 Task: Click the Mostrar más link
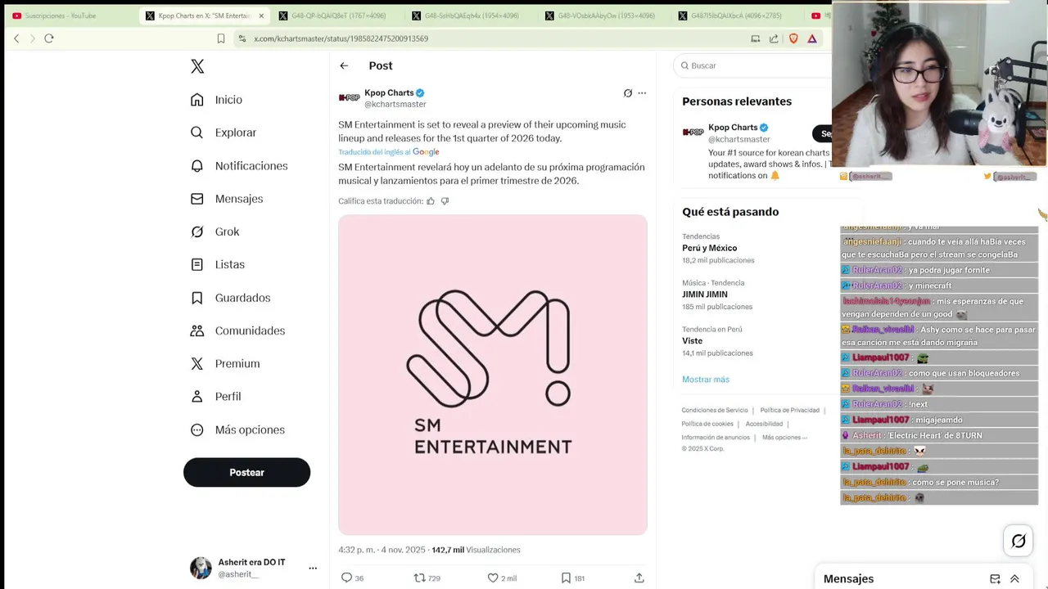tap(705, 380)
